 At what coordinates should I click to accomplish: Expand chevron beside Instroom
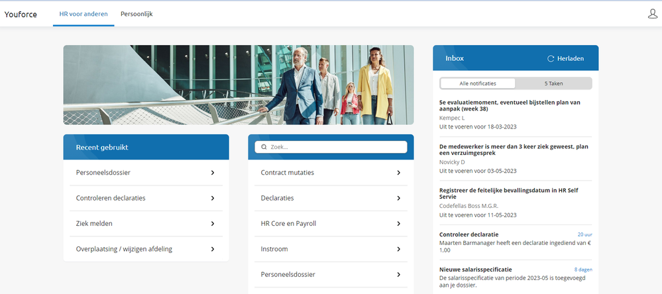398,249
